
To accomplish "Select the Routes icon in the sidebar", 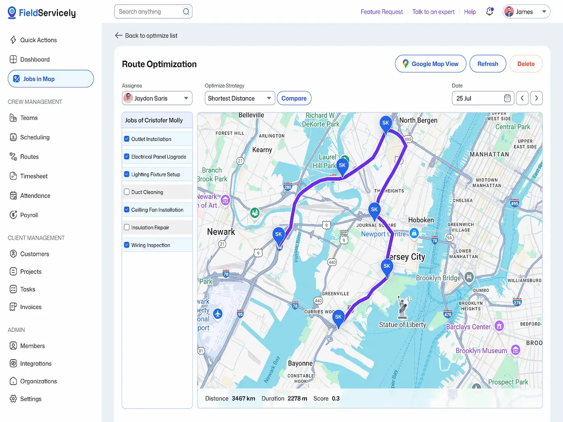I will pyautogui.click(x=13, y=156).
